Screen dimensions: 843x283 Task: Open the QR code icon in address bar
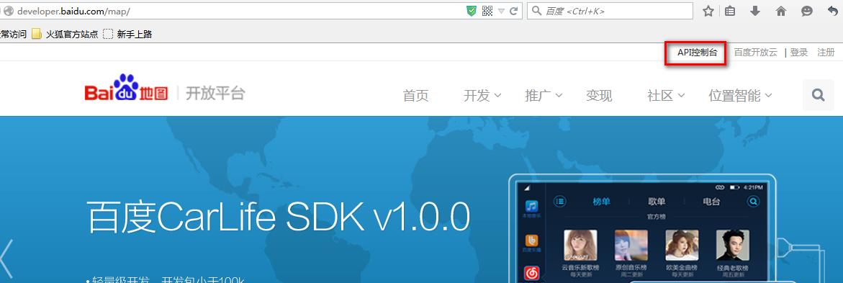[487, 11]
